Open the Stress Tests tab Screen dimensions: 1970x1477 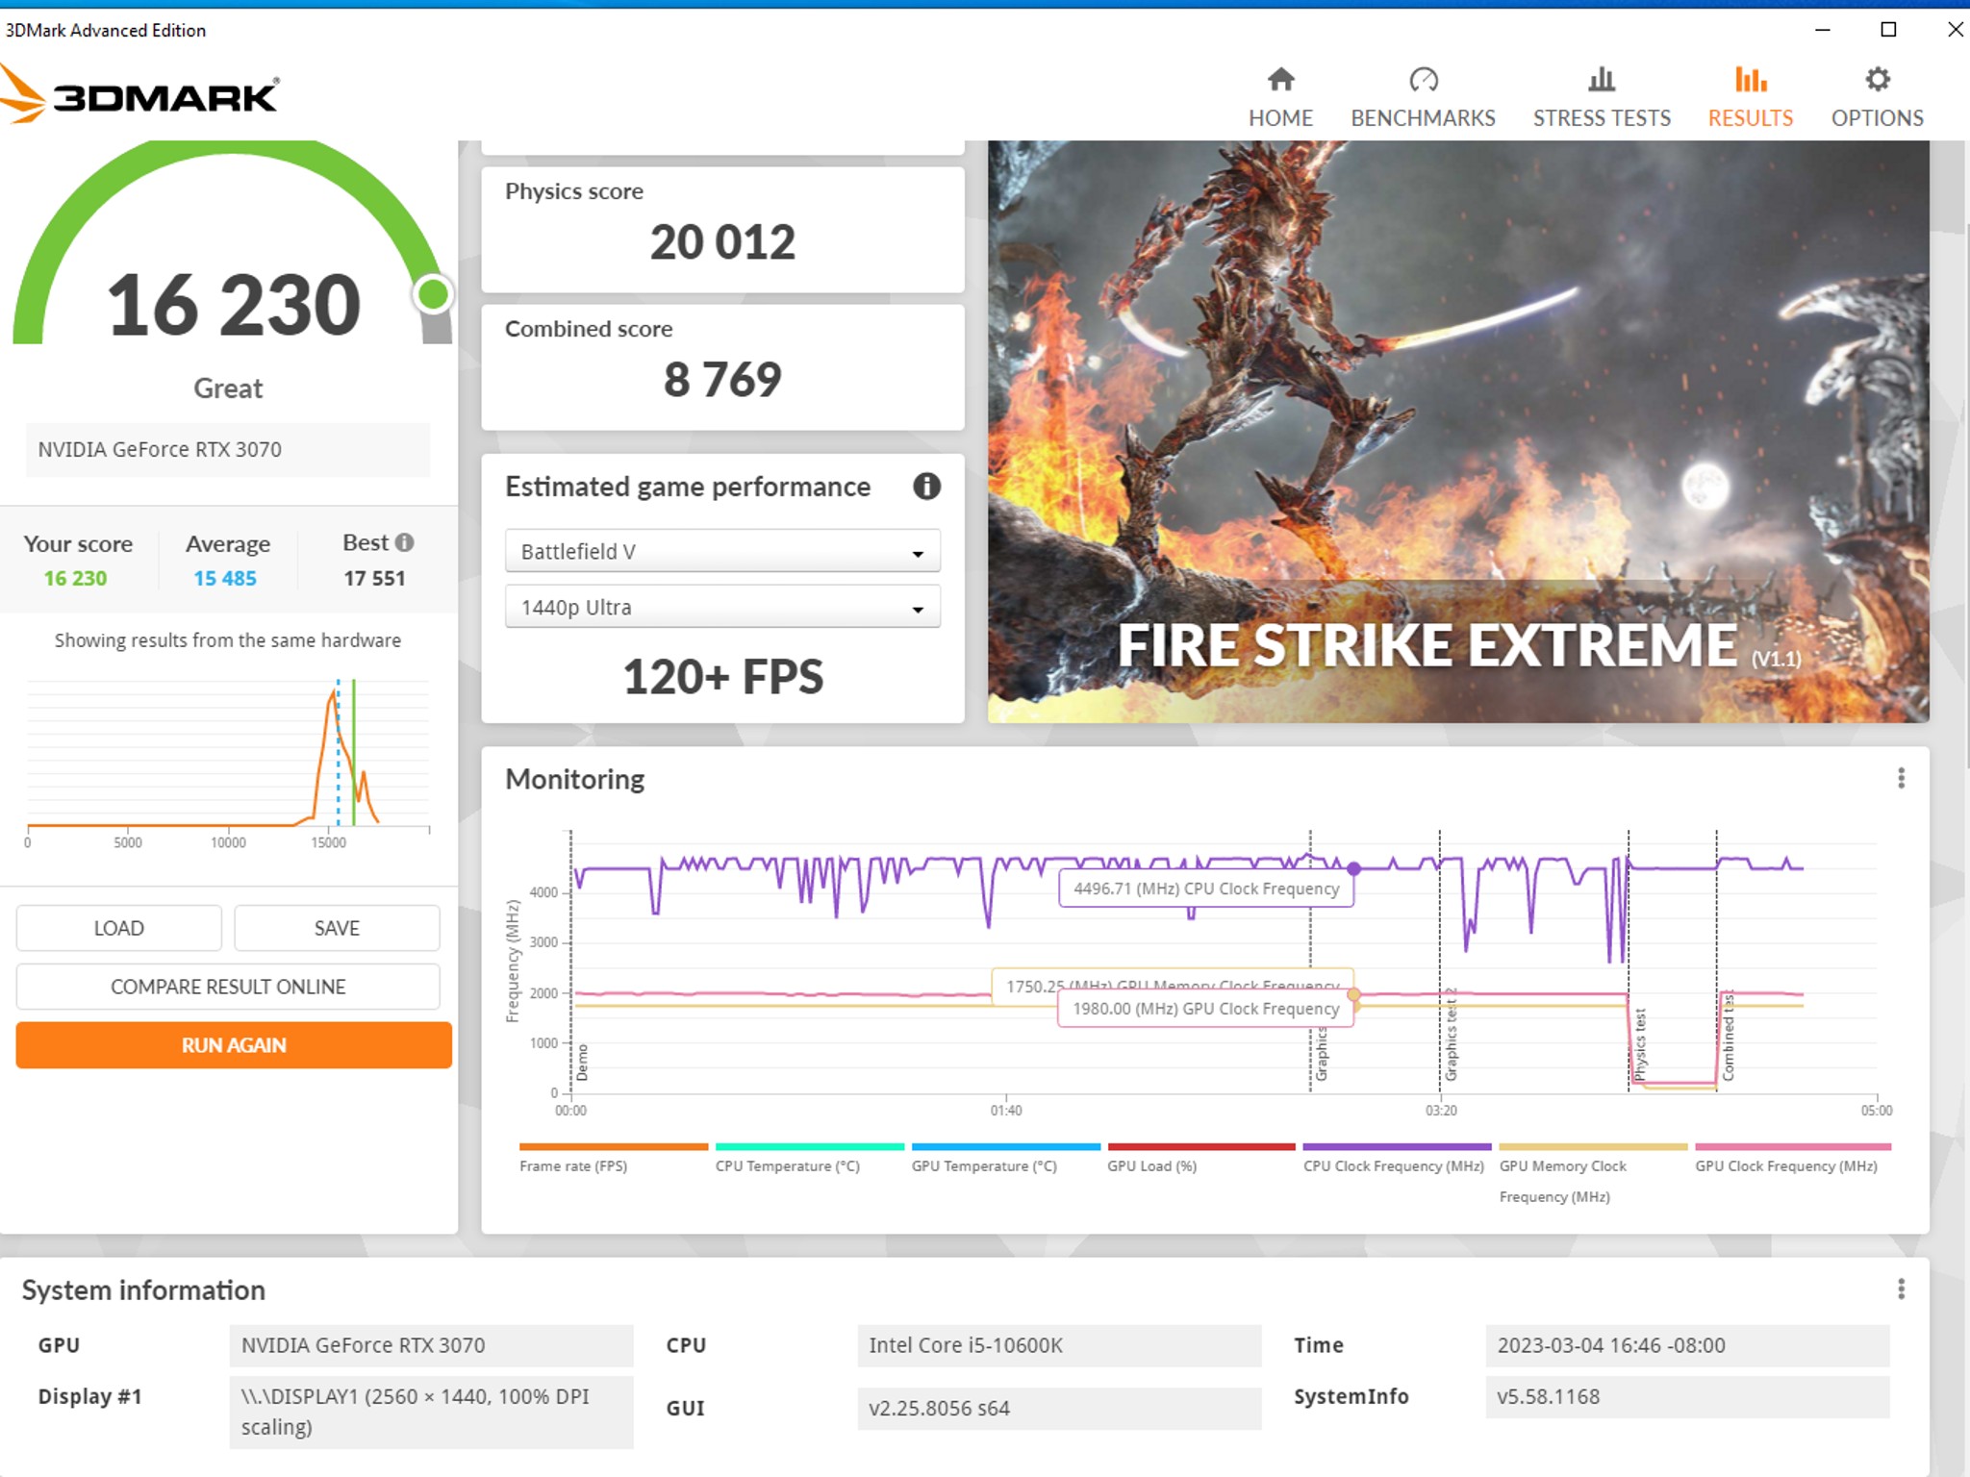click(1602, 98)
